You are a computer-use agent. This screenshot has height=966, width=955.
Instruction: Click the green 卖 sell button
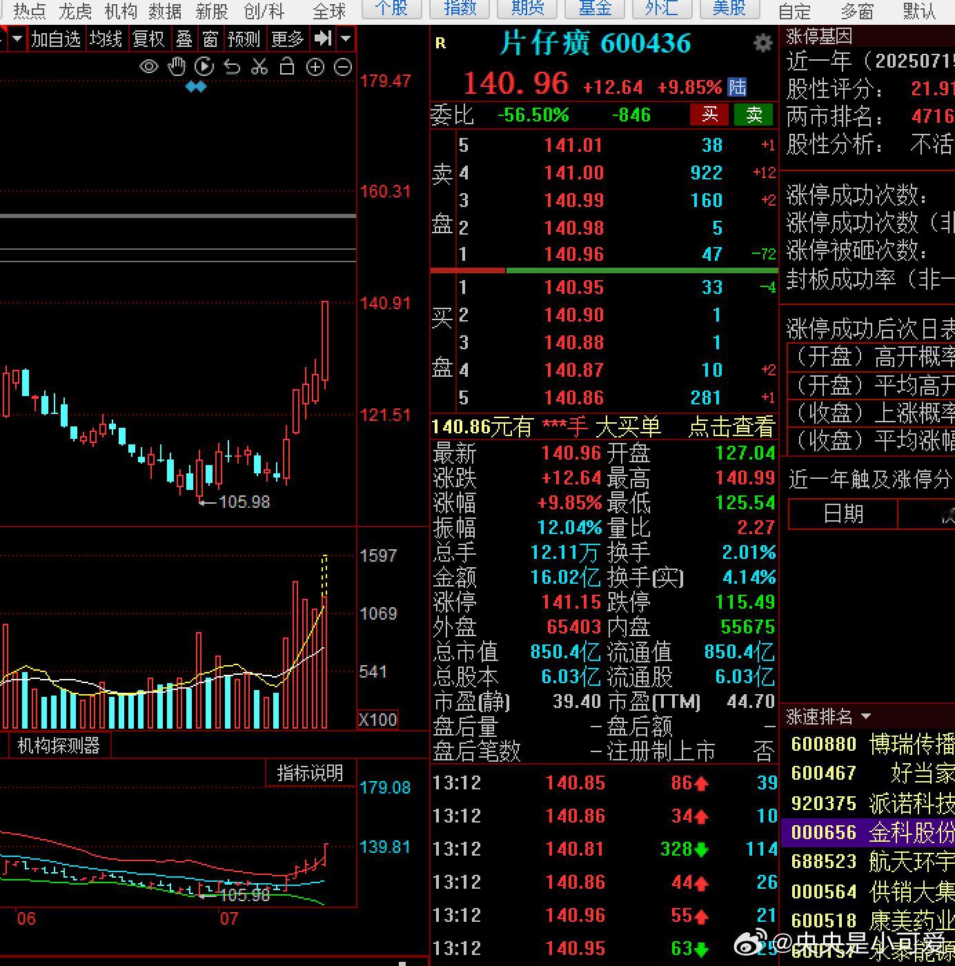(x=754, y=115)
